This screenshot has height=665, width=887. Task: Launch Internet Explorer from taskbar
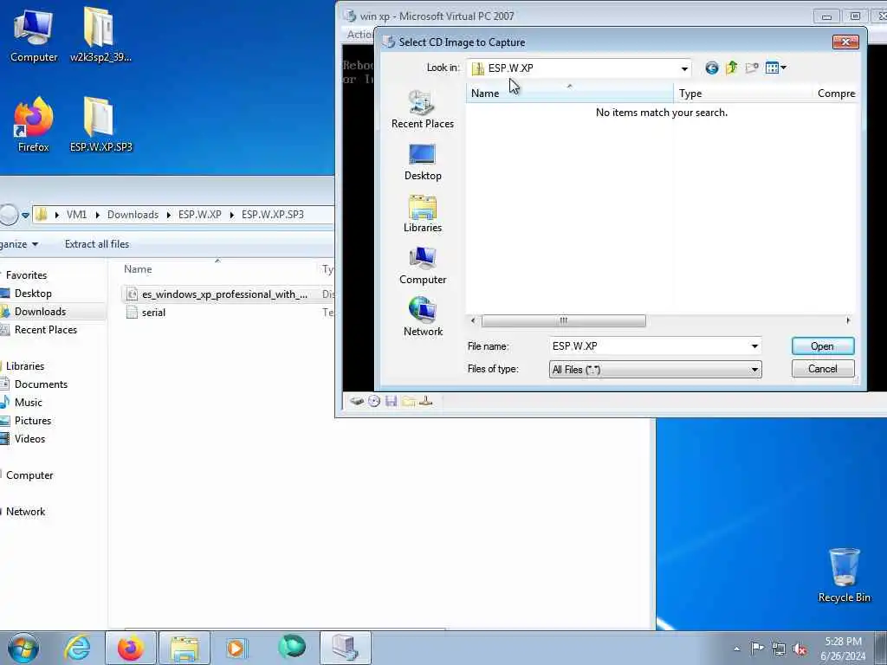pyautogui.click(x=77, y=648)
